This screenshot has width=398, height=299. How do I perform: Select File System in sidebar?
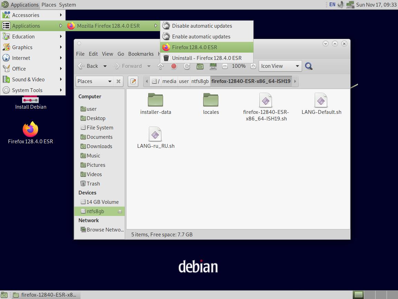tap(99, 128)
